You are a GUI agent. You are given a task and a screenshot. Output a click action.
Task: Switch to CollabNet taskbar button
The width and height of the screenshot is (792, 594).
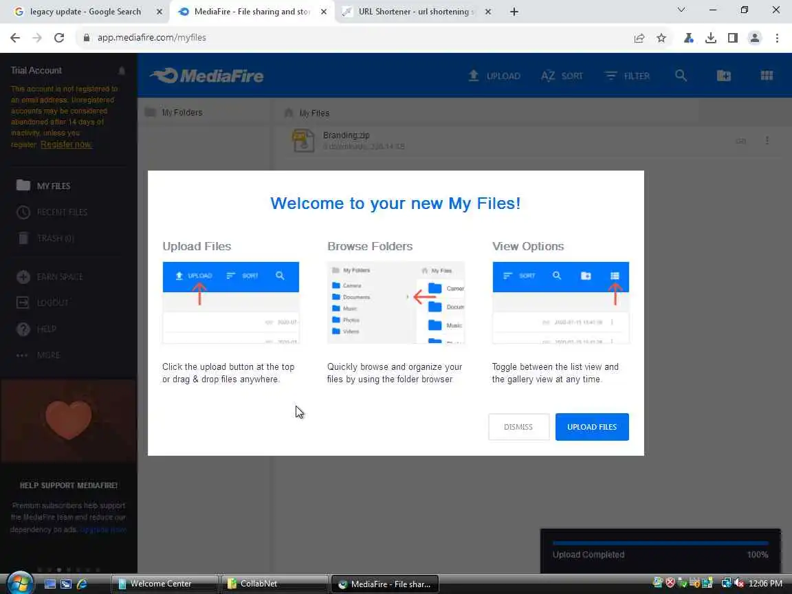[x=275, y=584]
